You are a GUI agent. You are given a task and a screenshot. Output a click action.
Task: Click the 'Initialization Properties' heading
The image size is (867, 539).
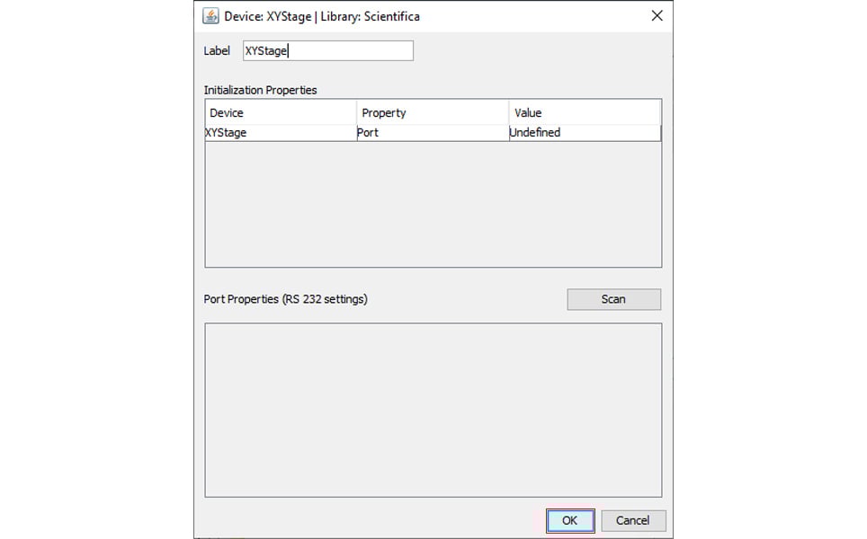click(x=261, y=90)
